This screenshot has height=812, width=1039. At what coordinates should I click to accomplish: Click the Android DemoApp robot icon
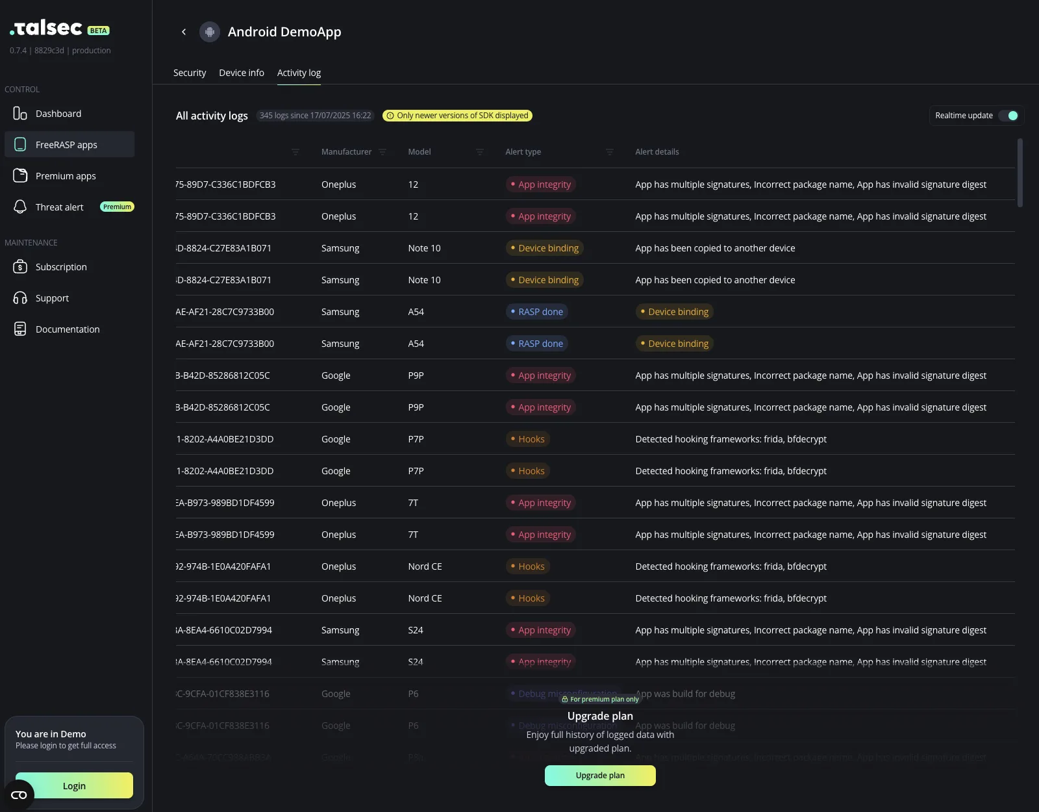[x=209, y=32]
